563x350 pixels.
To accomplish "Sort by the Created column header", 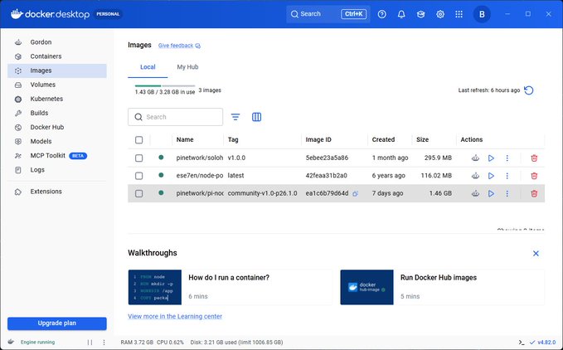I will (x=383, y=139).
